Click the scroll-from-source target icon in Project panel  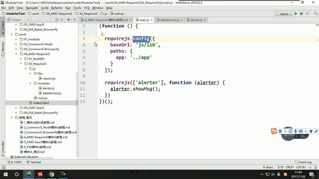pos(56,20)
